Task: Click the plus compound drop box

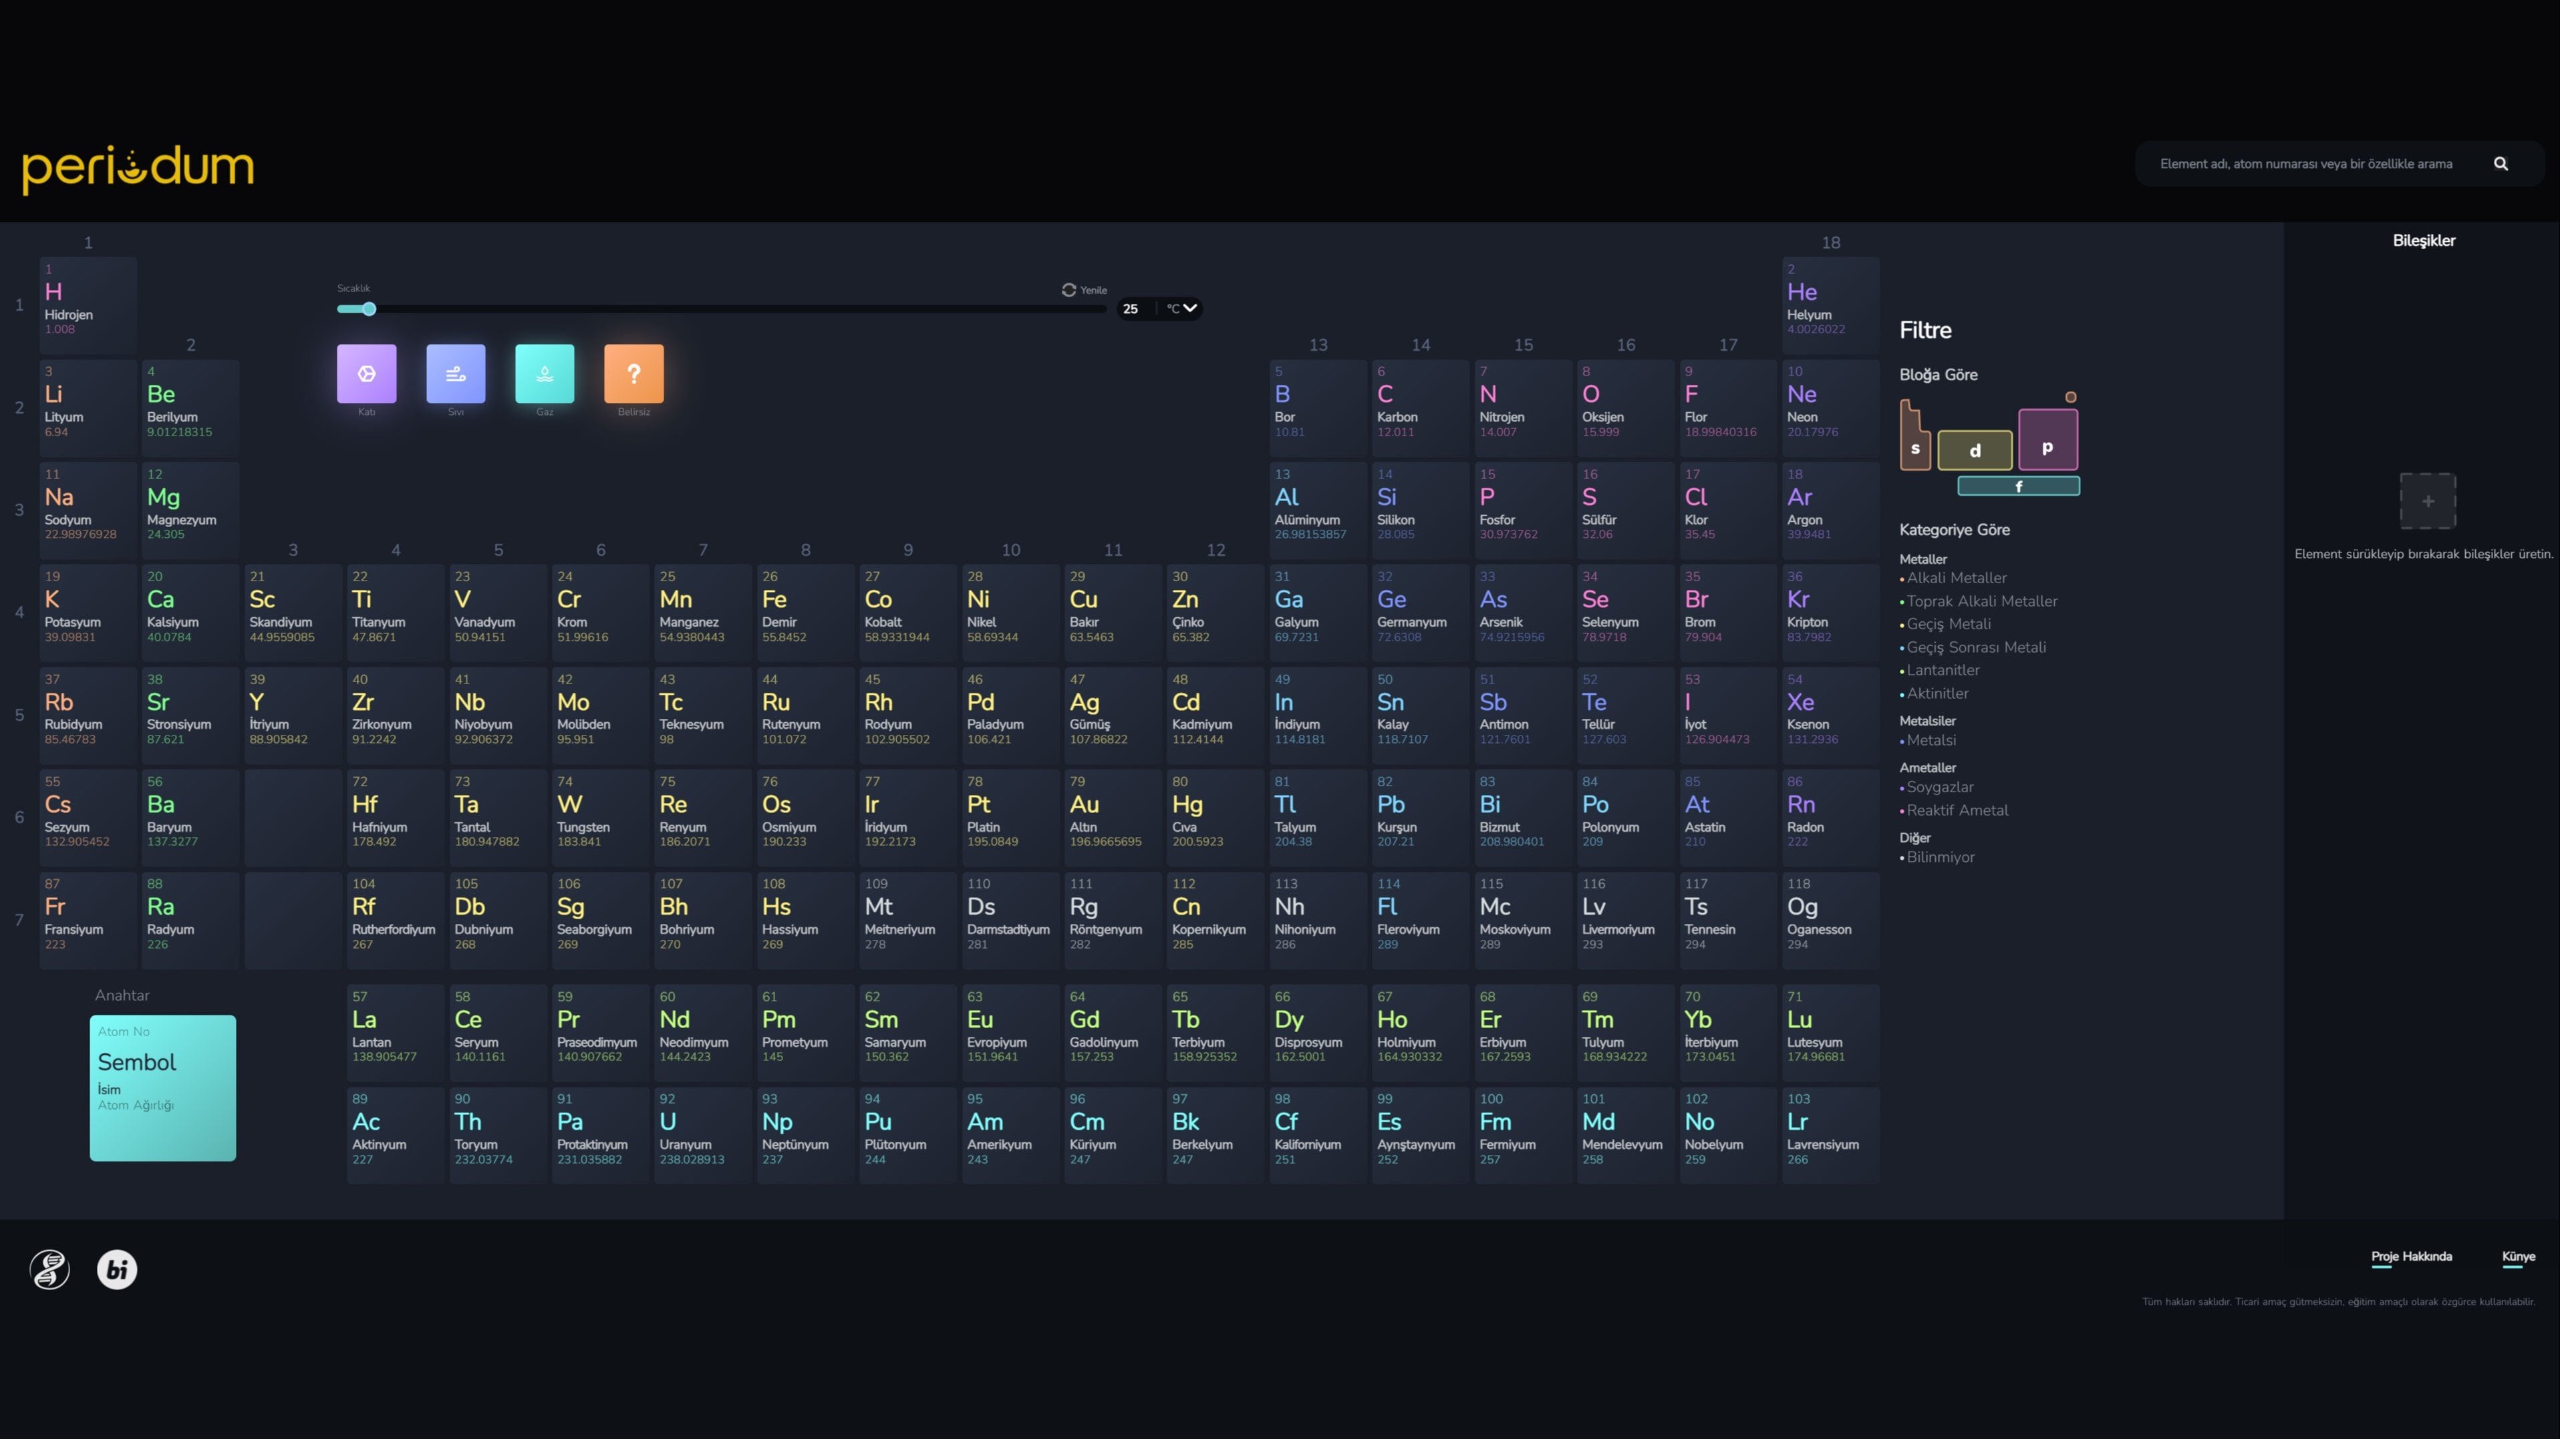Action: coord(2427,501)
